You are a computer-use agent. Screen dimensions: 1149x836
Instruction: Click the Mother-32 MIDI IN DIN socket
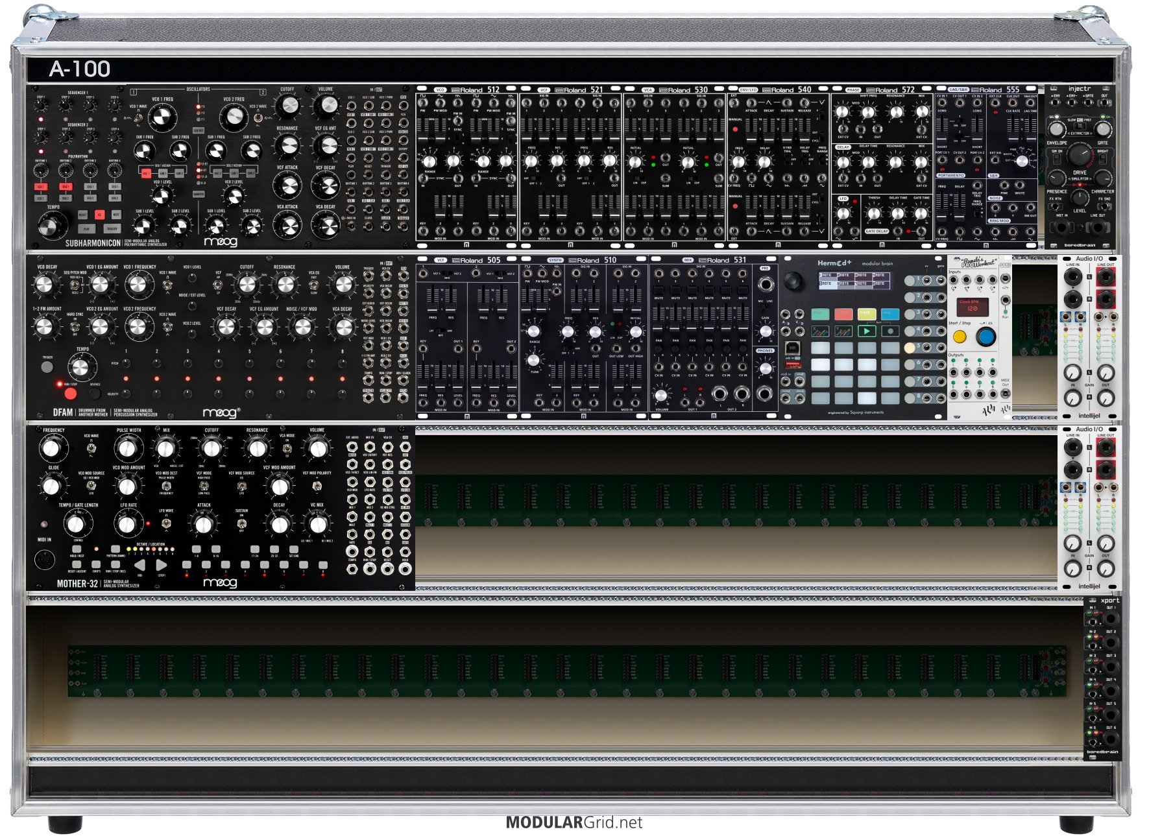pos(44,559)
